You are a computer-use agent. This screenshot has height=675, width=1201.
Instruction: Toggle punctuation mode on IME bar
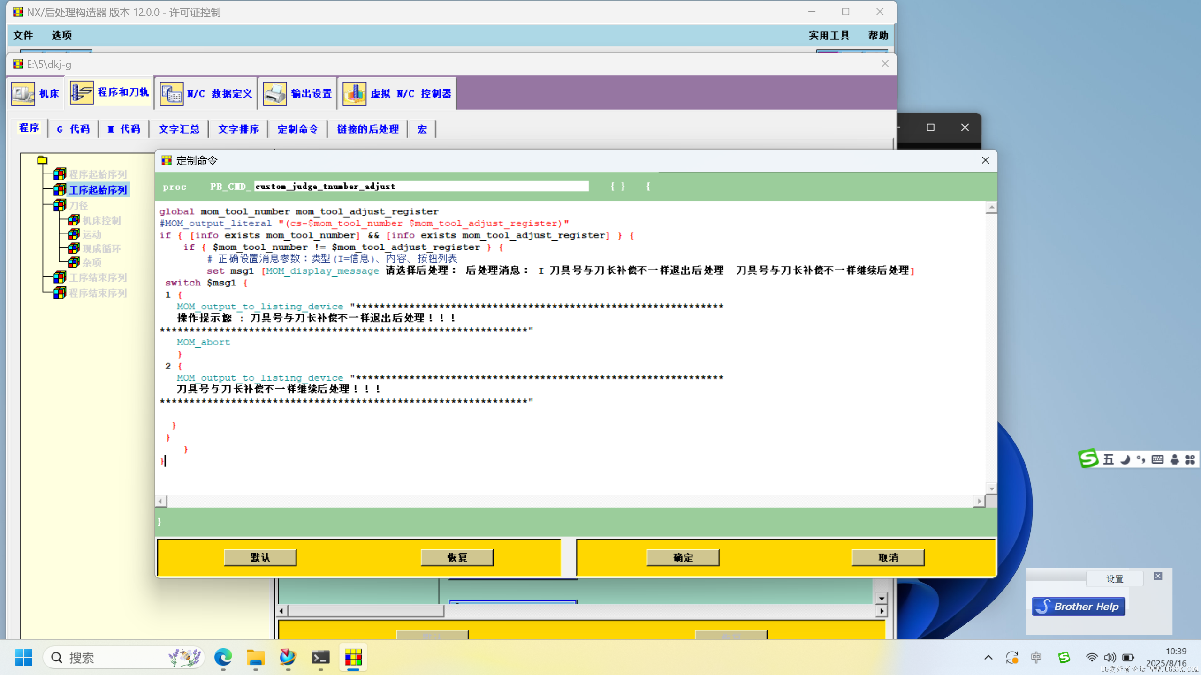1140,459
